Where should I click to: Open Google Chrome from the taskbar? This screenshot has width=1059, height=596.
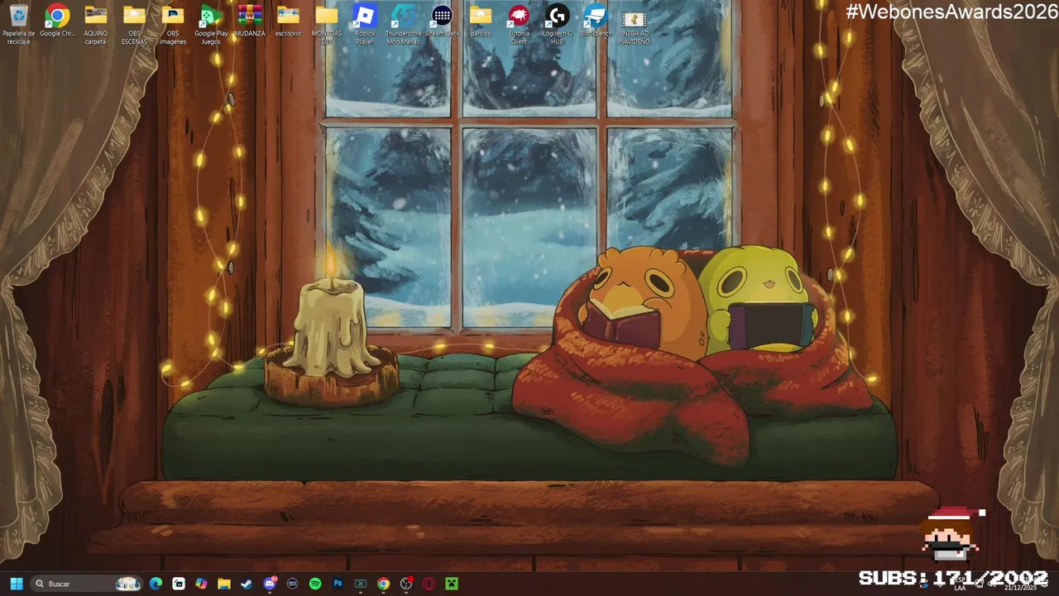coord(383,584)
